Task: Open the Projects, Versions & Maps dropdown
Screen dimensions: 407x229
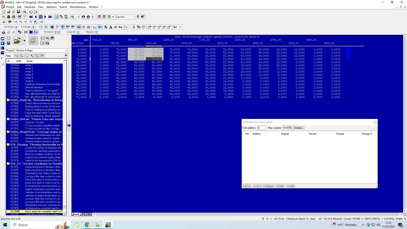Action: point(36,50)
